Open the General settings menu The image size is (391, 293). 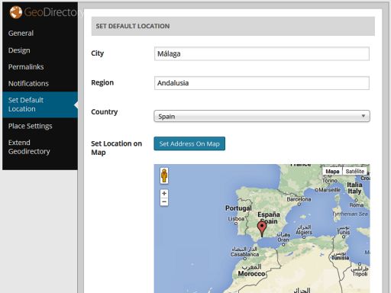(21, 33)
